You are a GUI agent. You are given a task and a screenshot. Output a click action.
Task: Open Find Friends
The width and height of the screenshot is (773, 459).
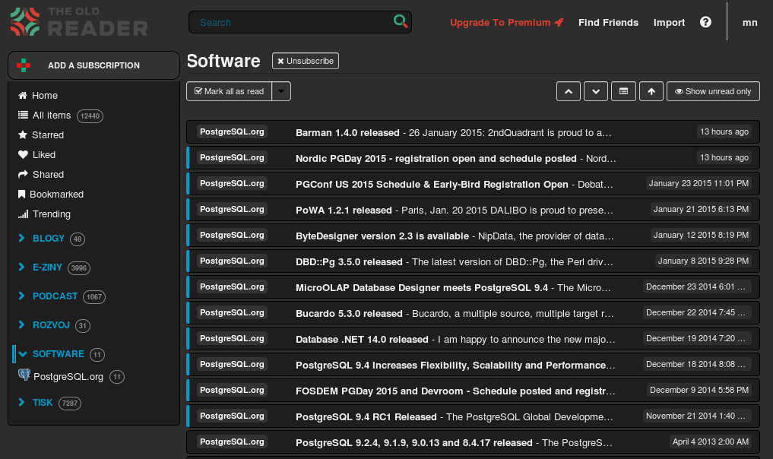(608, 22)
